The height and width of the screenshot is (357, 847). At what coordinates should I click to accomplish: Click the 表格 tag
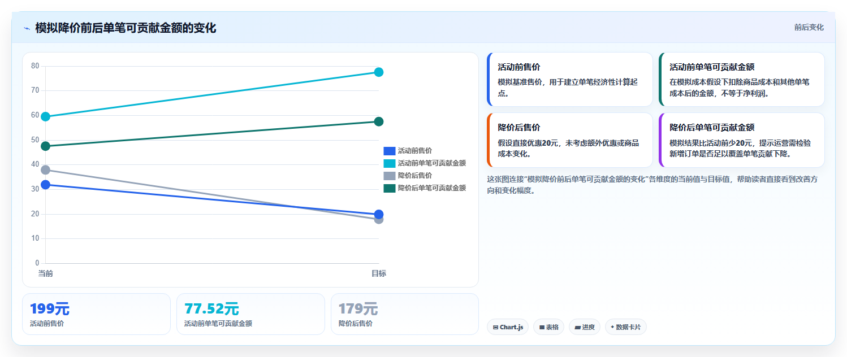point(548,327)
